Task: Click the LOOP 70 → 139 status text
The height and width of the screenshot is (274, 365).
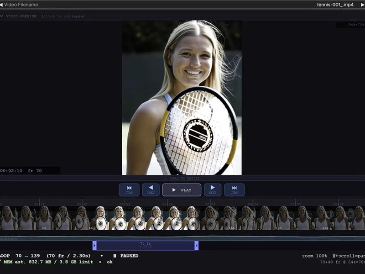Action: (20, 256)
